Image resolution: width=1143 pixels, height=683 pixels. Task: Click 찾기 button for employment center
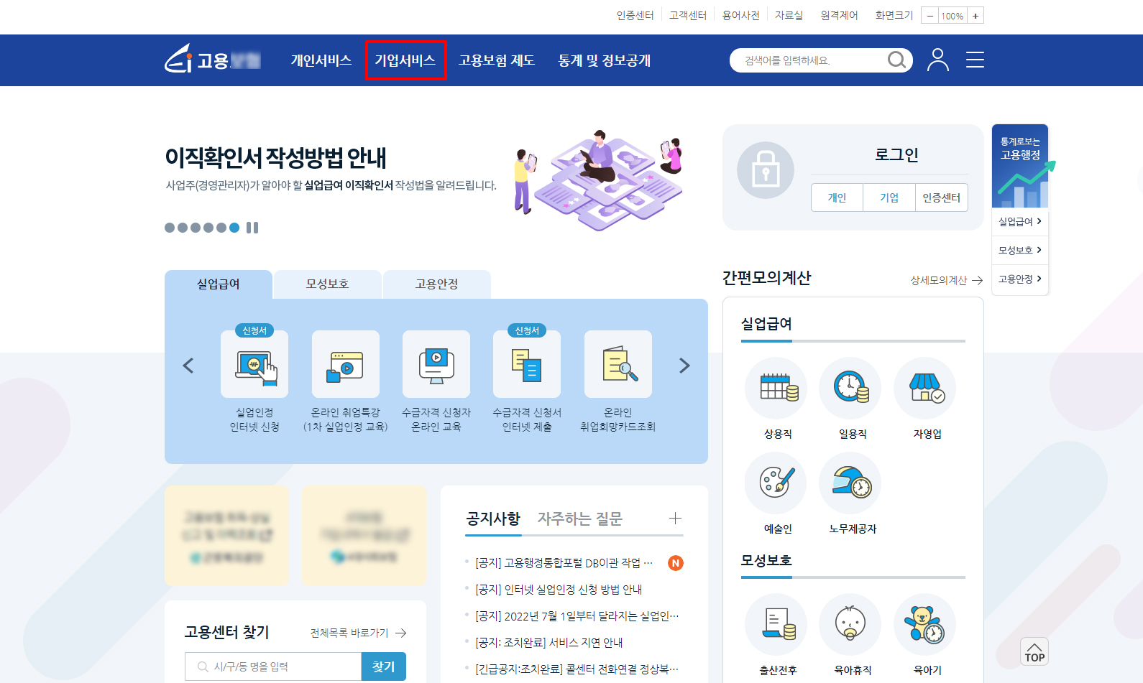point(384,666)
